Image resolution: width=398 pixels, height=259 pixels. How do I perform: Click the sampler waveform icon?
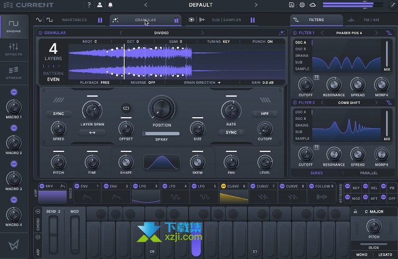pos(202,20)
